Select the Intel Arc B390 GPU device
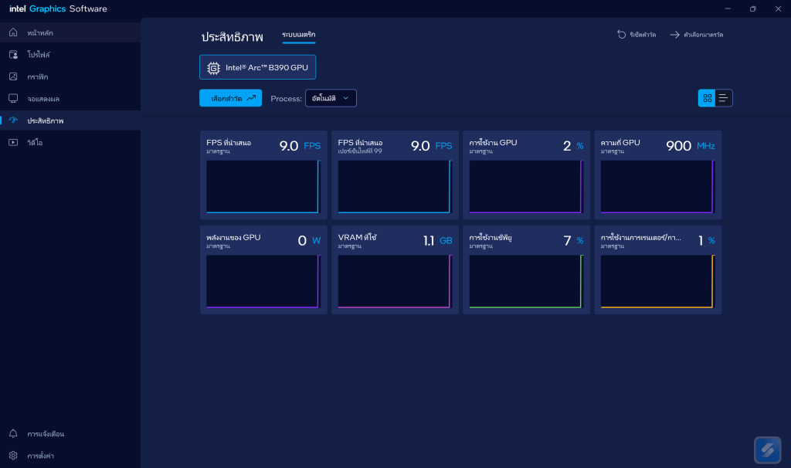This screenshot has height=468, width=791. click(x=258, y=67)
